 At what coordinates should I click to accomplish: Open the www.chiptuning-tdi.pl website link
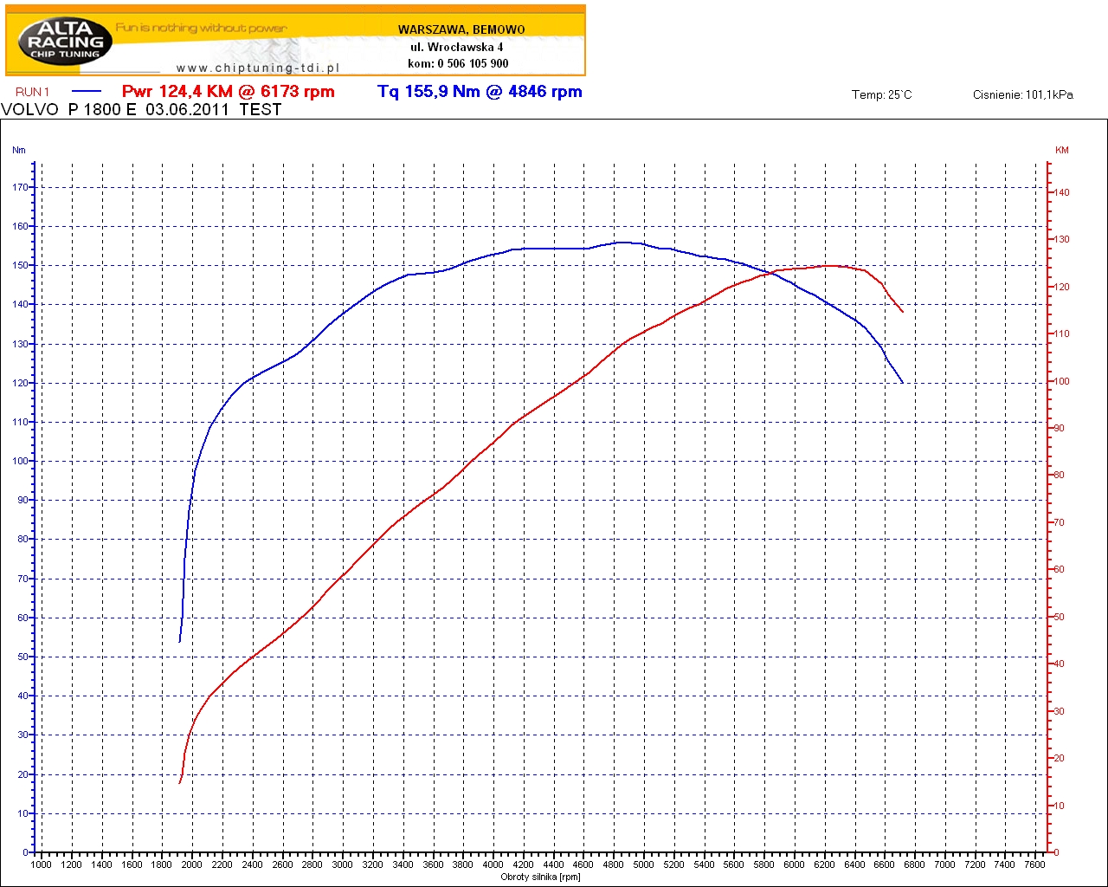[258, 68]
